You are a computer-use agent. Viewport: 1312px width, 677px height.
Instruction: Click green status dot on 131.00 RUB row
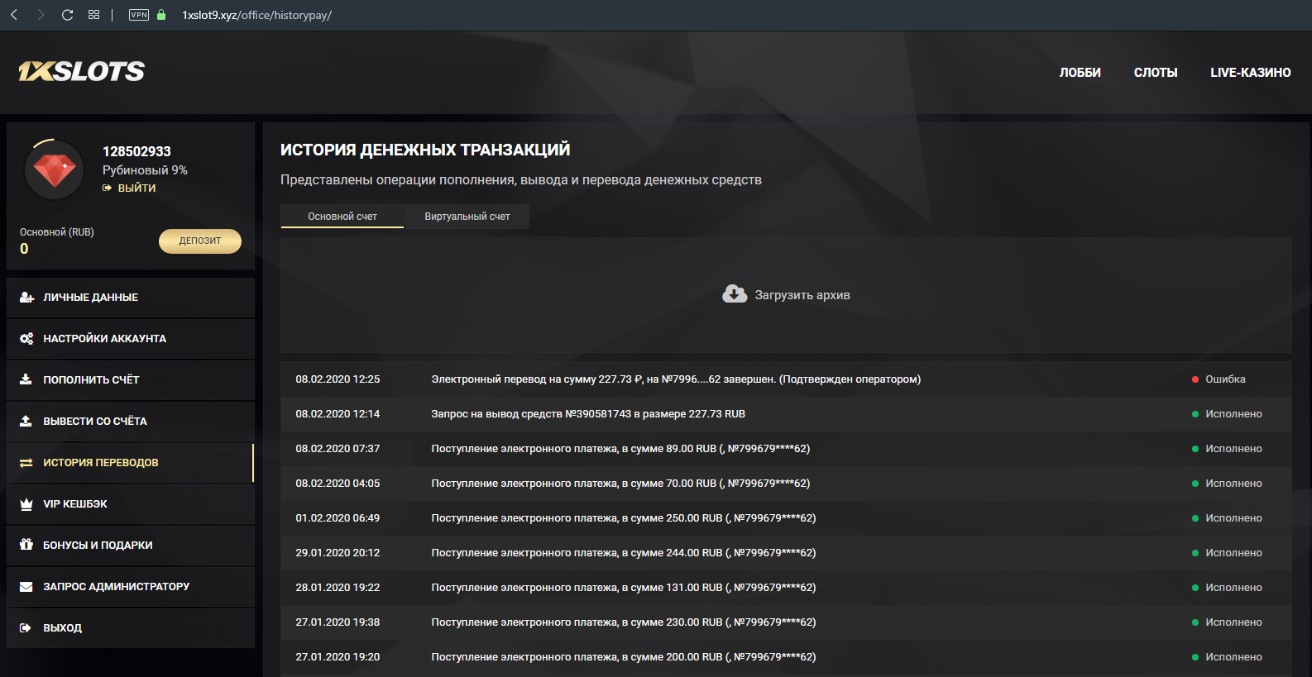(x=1195, y=588)
